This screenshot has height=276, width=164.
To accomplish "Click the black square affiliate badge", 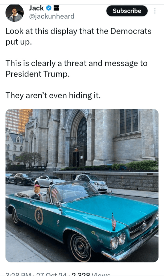I will tap(56, 8).
